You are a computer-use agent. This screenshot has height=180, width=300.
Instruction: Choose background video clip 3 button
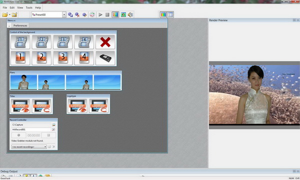(63, 42)
